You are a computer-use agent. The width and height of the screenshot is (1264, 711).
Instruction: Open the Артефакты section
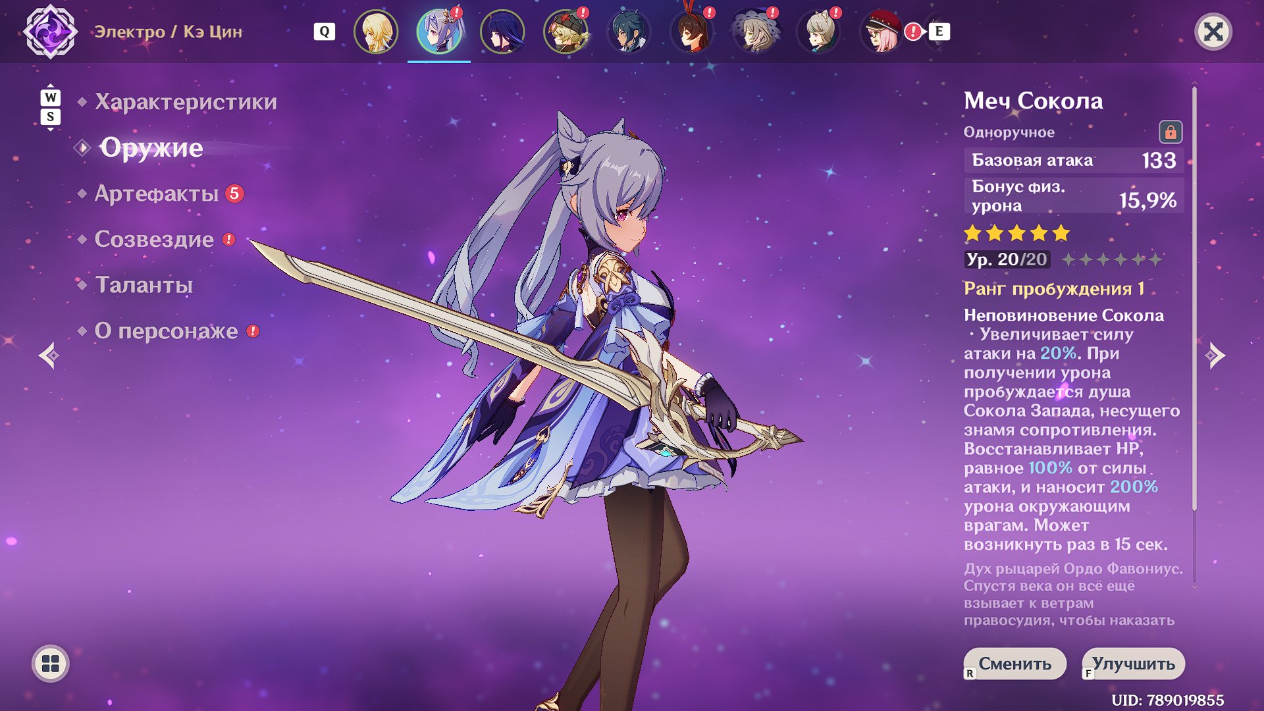tap(157, 194)
